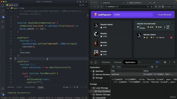Select Application DevTools tab
Image resolution: width=177 pixels, height=99 pixels.
point(130,62)
